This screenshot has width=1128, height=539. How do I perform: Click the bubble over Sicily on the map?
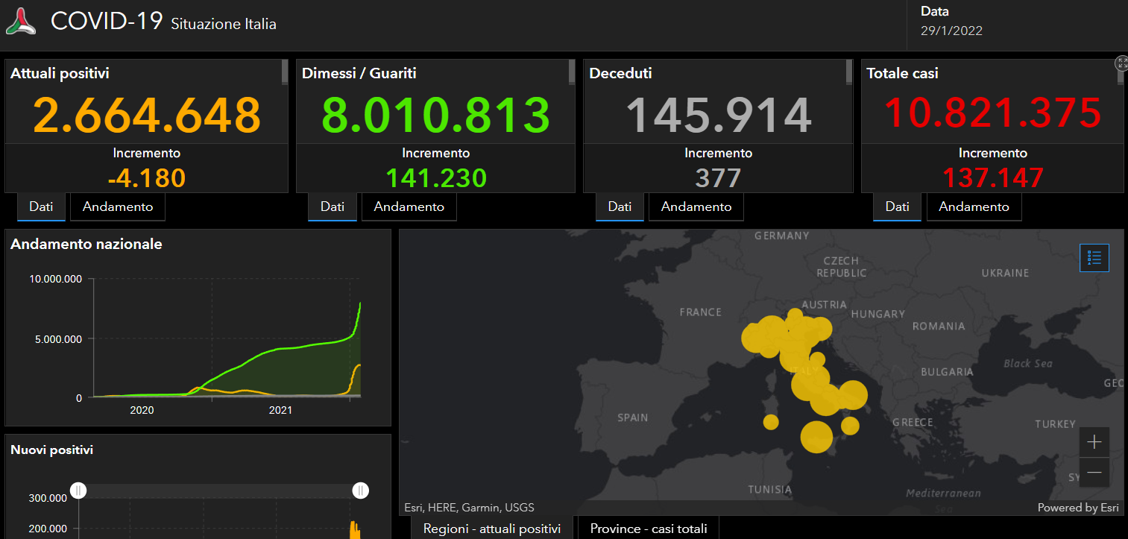pyautogui.click(x=816, y=437)
